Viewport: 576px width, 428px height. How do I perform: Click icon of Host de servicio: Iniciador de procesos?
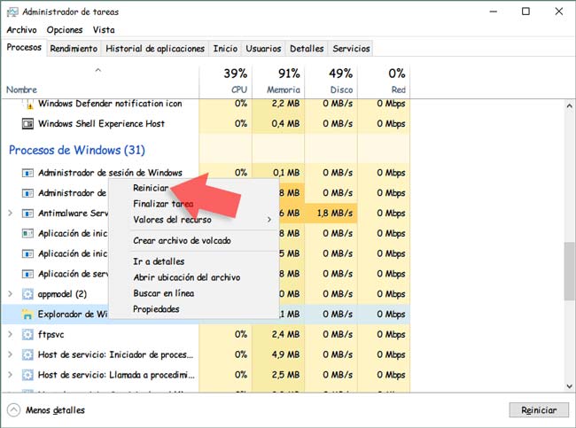(x=28, y=354)
